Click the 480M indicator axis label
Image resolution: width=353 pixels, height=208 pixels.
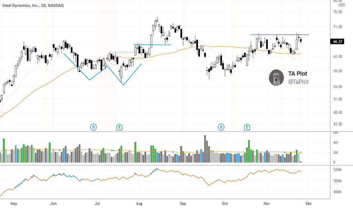337,192
